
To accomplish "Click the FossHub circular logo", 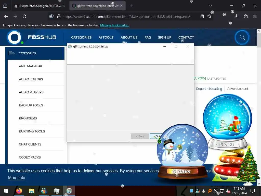I will tap(15, 37).
